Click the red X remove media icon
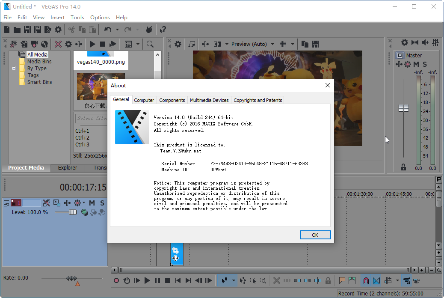Image resolution: width=444 pixels, height=298 pixels. coord(58,44)
